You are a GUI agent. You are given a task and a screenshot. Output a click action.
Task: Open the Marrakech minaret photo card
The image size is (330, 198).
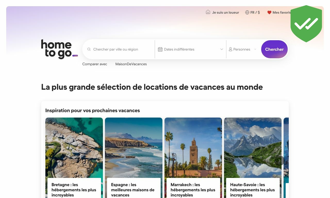pyautogui.click(x=193, y=158)
